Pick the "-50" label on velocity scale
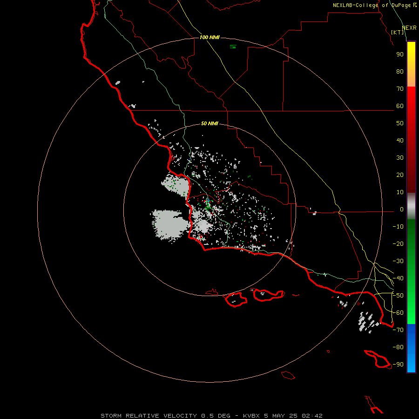Screen dimensions: 419x419 pos(398,296)
